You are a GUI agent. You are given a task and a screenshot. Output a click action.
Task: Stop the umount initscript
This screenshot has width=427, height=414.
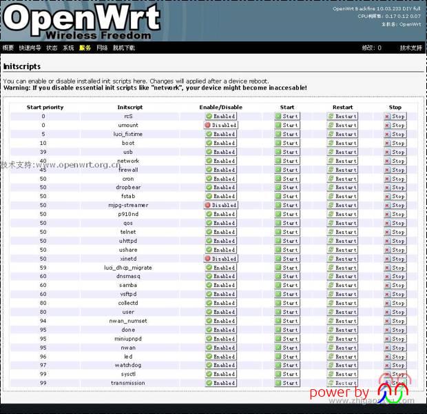[x=395, y=126]
